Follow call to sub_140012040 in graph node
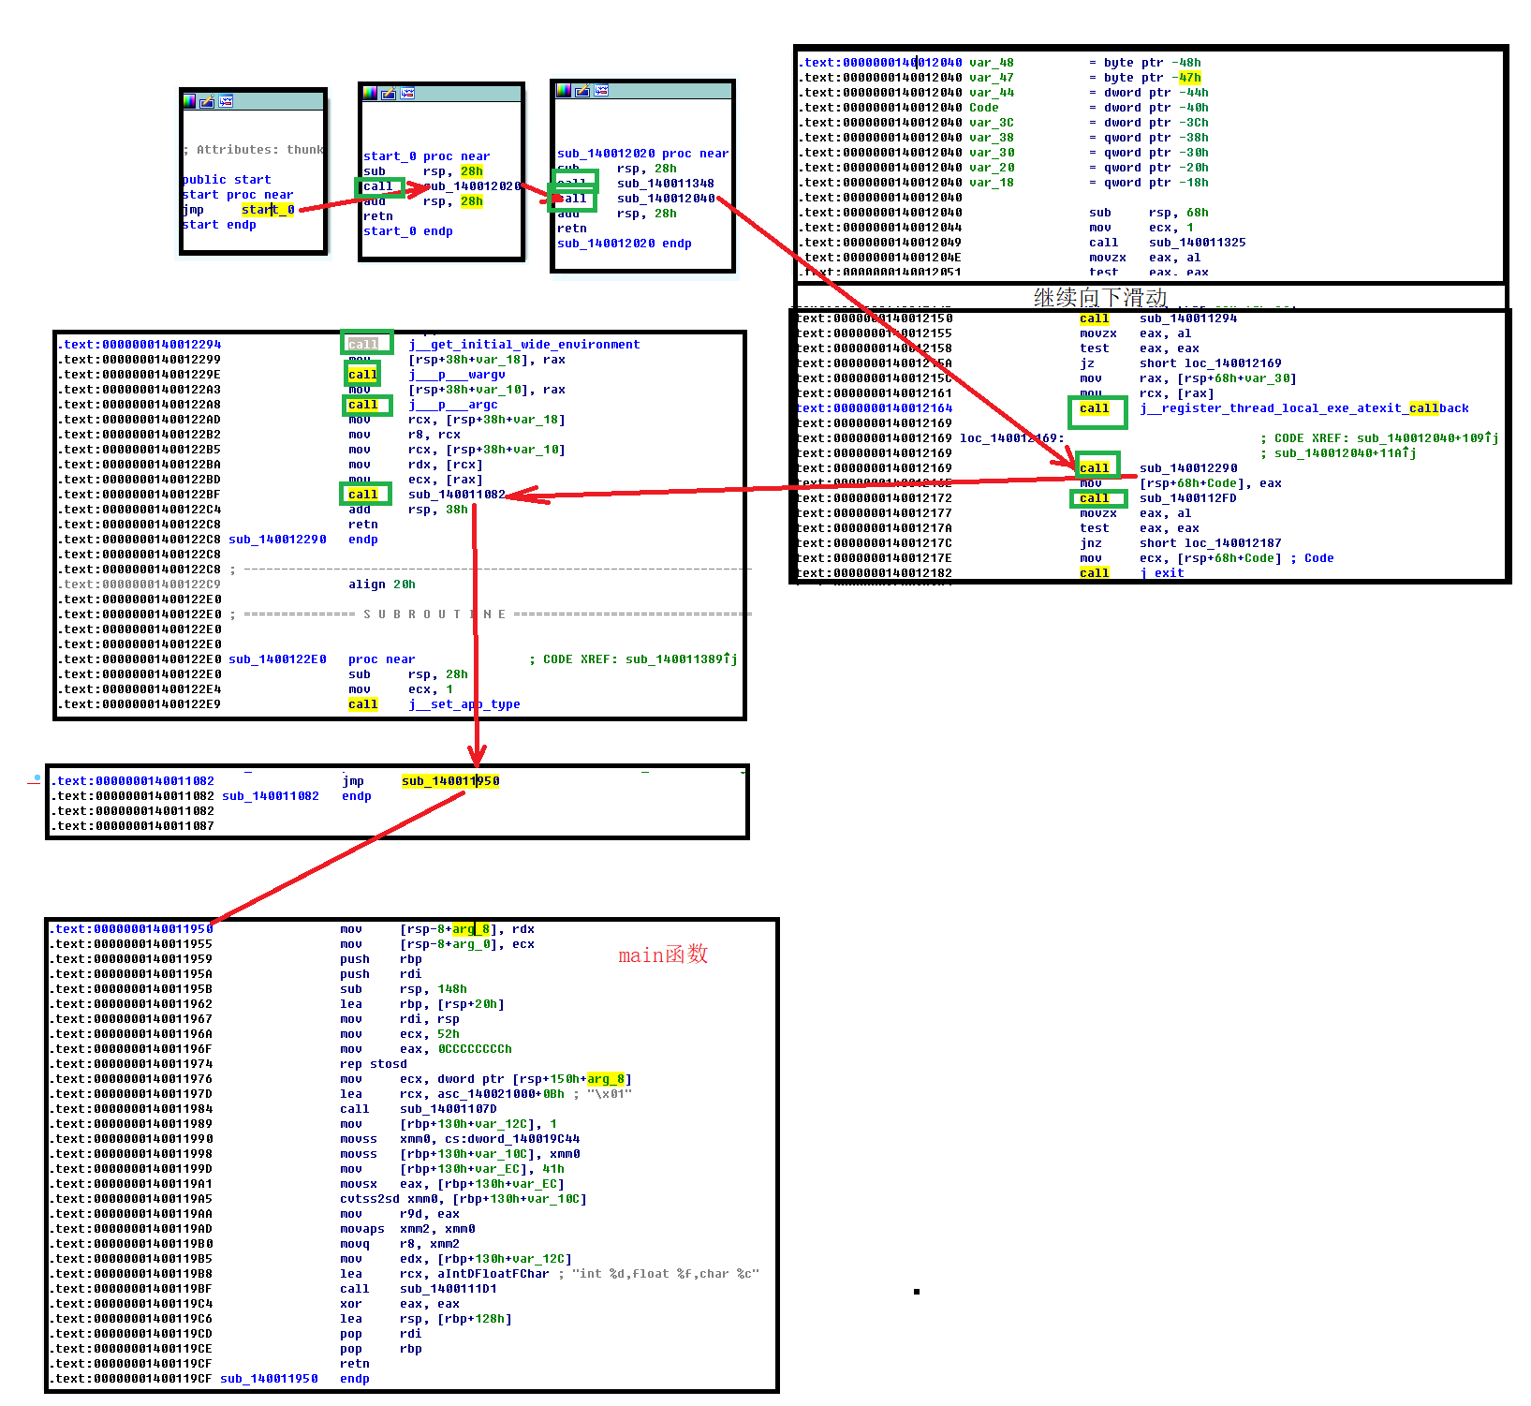 click(x=666, y=199)
